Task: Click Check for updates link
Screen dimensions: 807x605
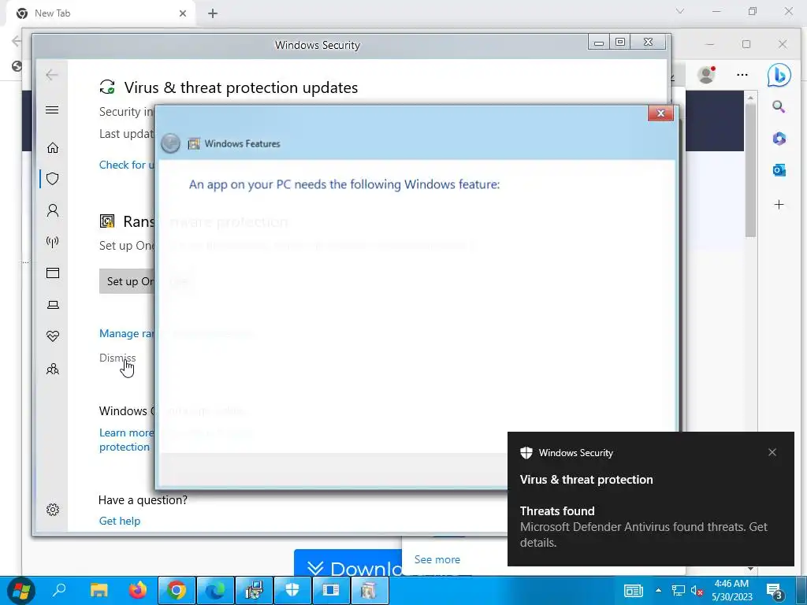Action: point(127,165)
